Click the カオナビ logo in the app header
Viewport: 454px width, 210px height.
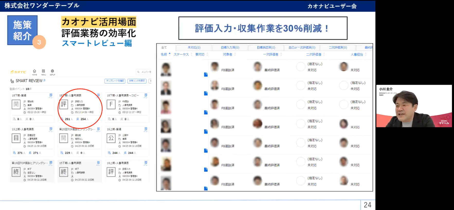tap(18, 72)
